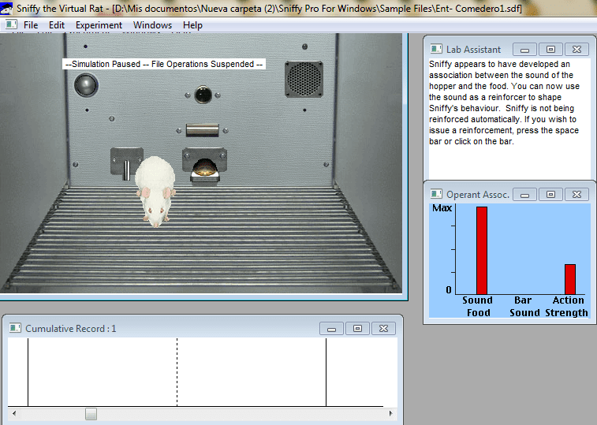Click the dashed vertical line in Cumulative Record

[x=177, y=372]
